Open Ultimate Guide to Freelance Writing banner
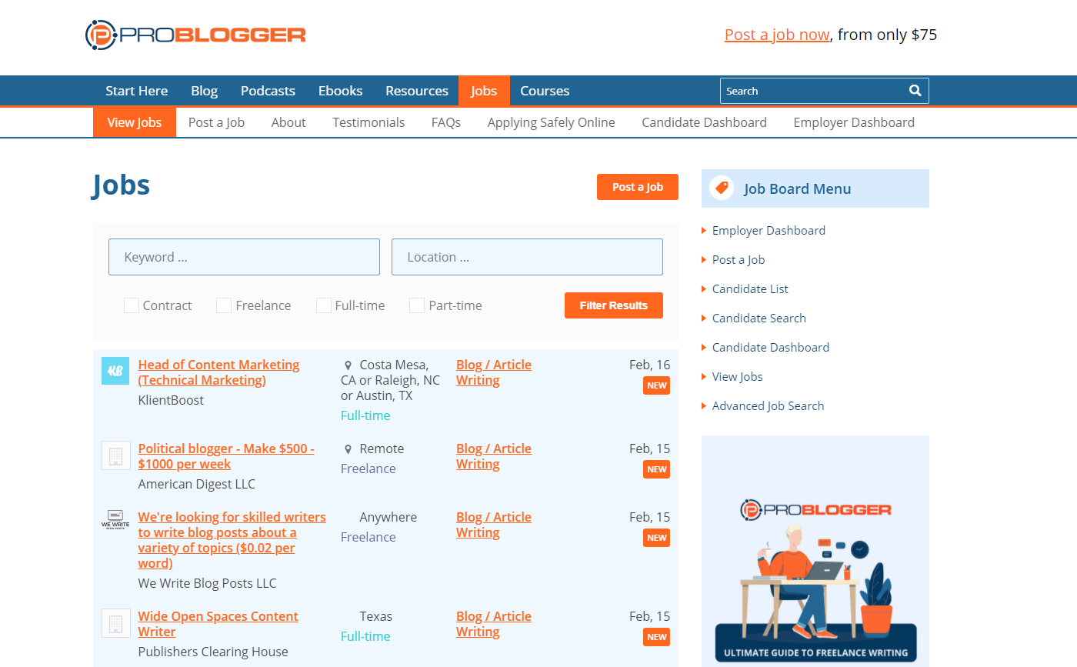 point(815,551)
